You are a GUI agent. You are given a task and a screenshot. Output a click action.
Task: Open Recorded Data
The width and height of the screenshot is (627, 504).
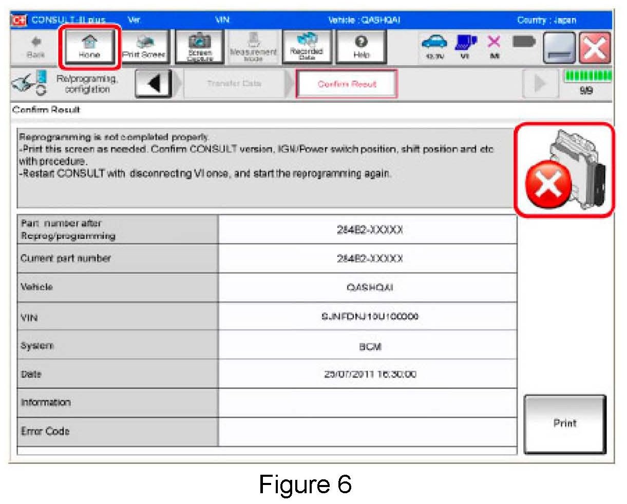[307, 47]
